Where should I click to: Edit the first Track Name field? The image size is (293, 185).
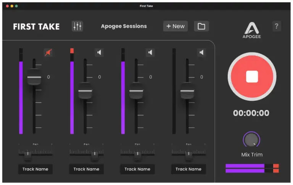(x=35, y=169)
